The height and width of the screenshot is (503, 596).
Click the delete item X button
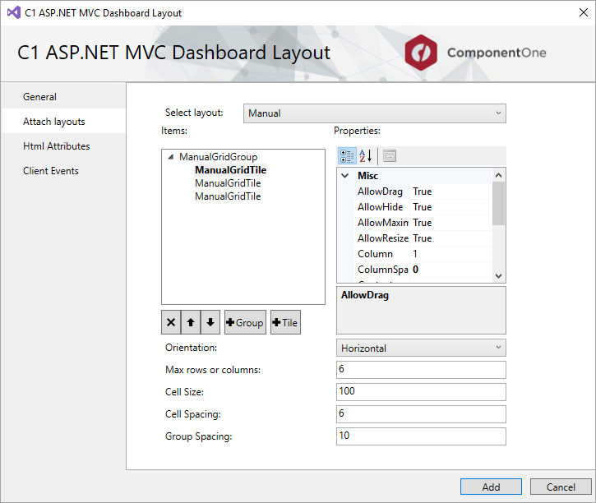[171, 323]
